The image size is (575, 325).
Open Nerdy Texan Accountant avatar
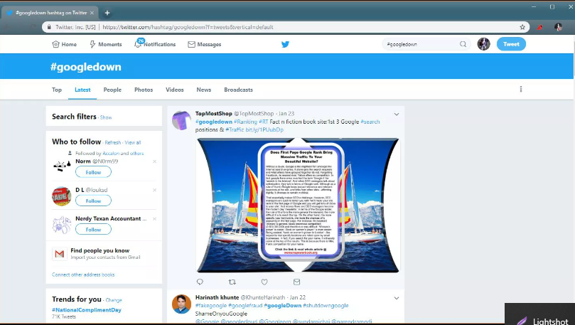(x=62, y=225)
